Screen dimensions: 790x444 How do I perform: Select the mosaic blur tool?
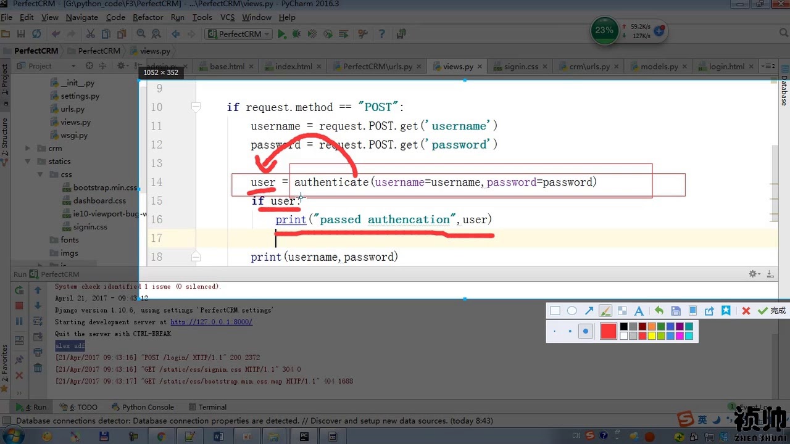coord(622,311)
